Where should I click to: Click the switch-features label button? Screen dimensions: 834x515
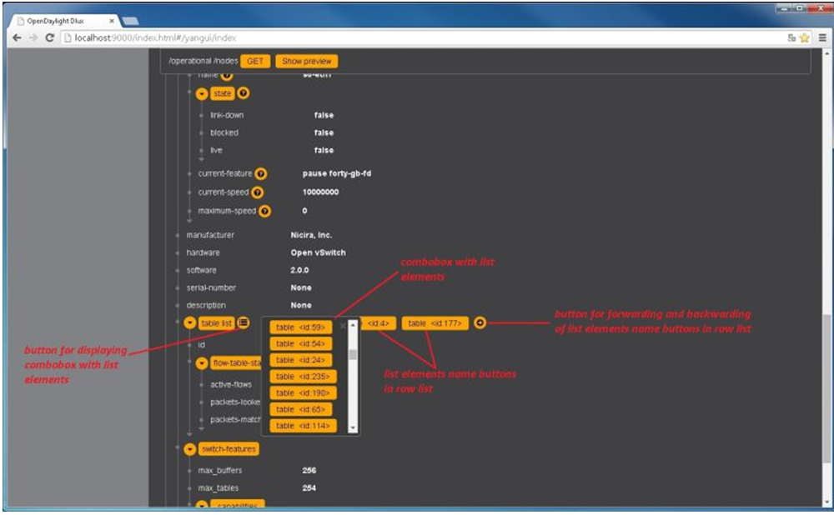[229, 449]
